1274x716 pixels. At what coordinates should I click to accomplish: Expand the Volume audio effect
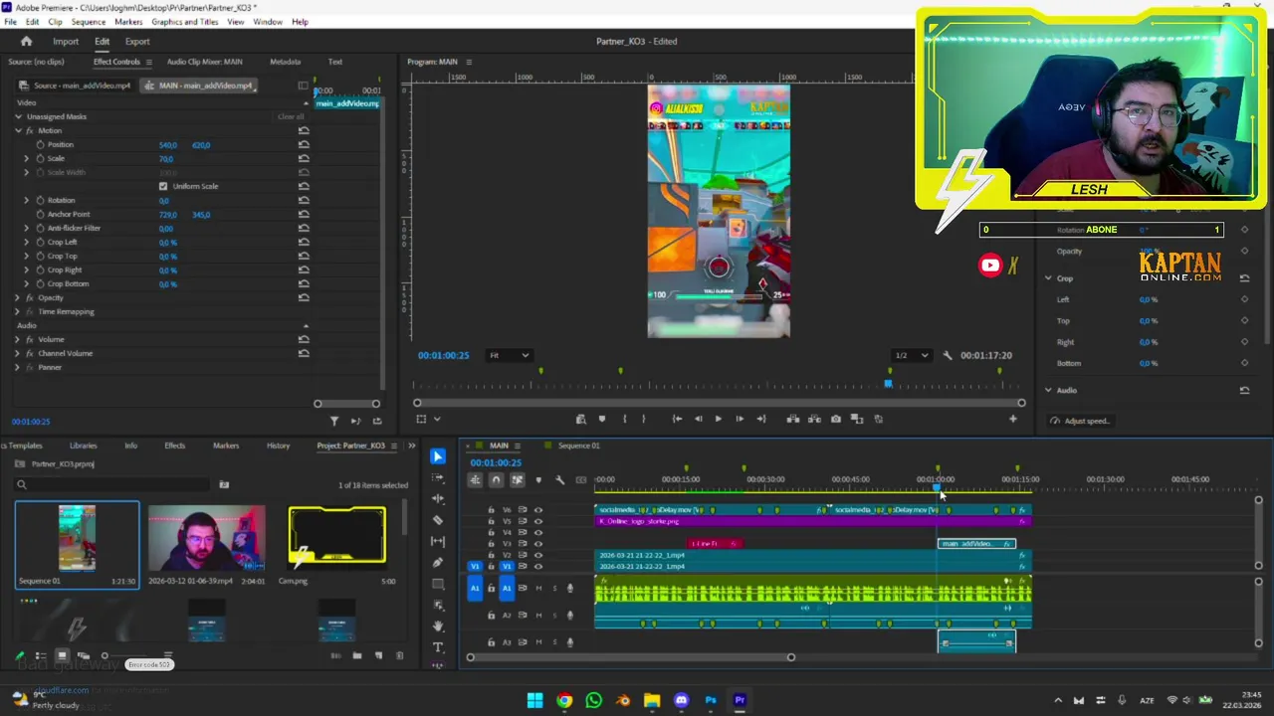pyautogui.click(x=18, y=339)
